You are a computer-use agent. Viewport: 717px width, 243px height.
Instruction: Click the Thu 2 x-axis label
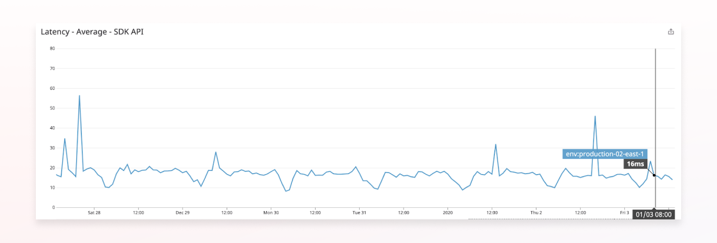pyautogui.click(x=536, y=213)
